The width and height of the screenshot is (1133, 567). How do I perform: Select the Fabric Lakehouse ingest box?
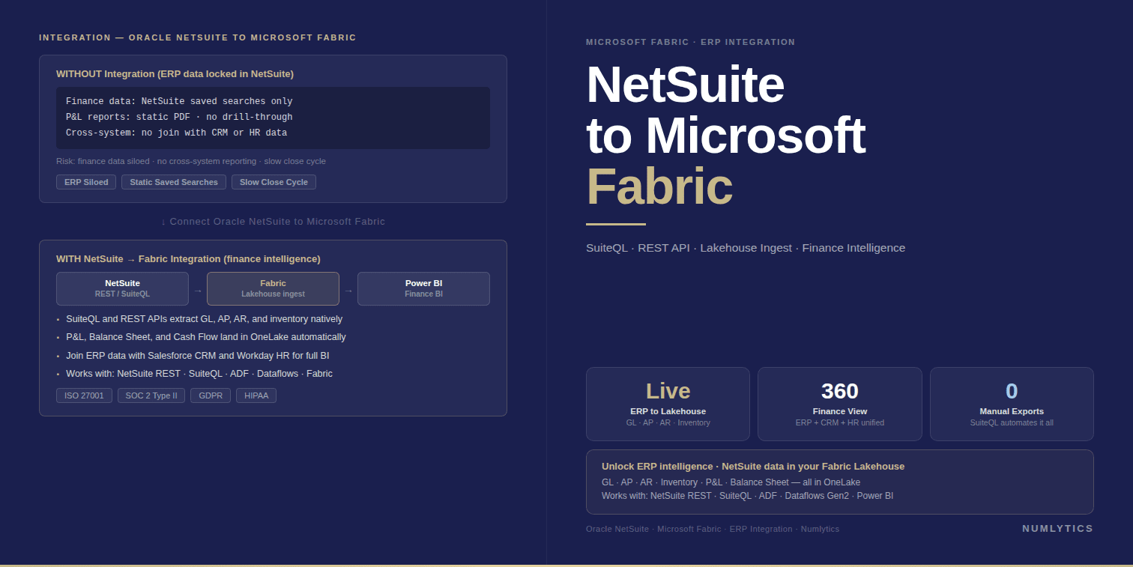tap(273, 288)
